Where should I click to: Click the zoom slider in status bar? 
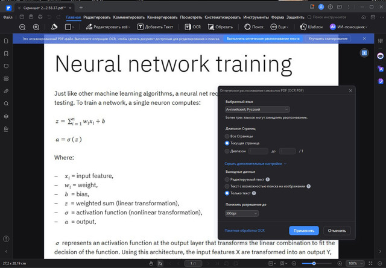pyautogui.click(x=314, y=264)
